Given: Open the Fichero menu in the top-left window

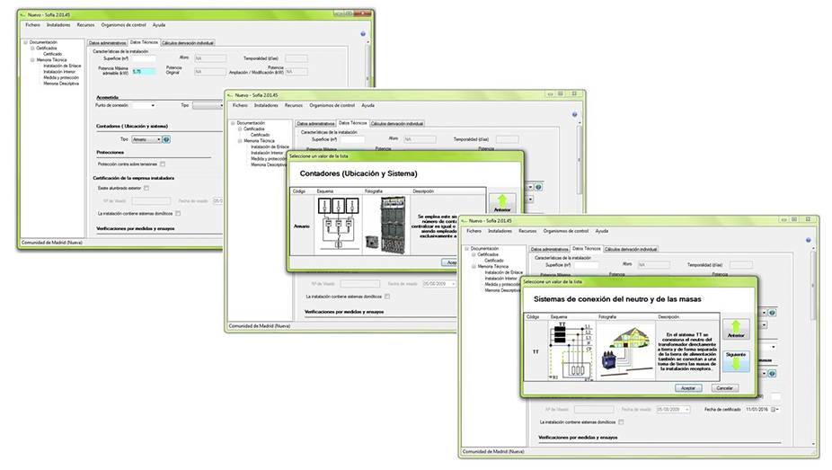Looking at the screenshot, I should pos(33,25).
